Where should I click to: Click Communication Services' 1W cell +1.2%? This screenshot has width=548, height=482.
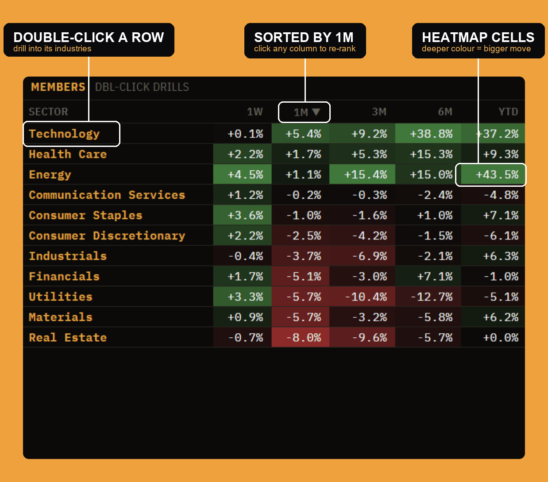tap(243, 195)
